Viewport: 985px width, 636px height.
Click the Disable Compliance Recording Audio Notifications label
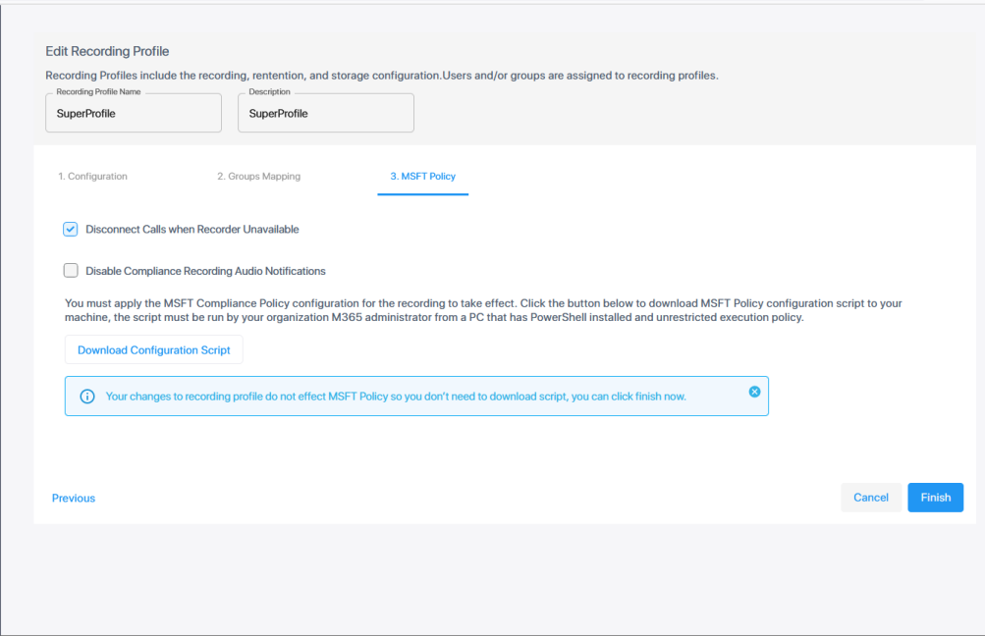205,271
